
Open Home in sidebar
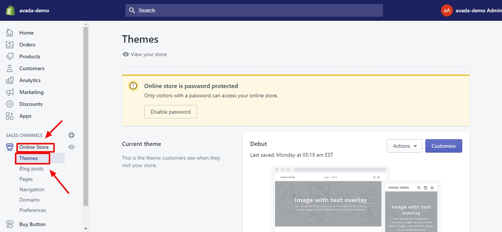point(26,33)
